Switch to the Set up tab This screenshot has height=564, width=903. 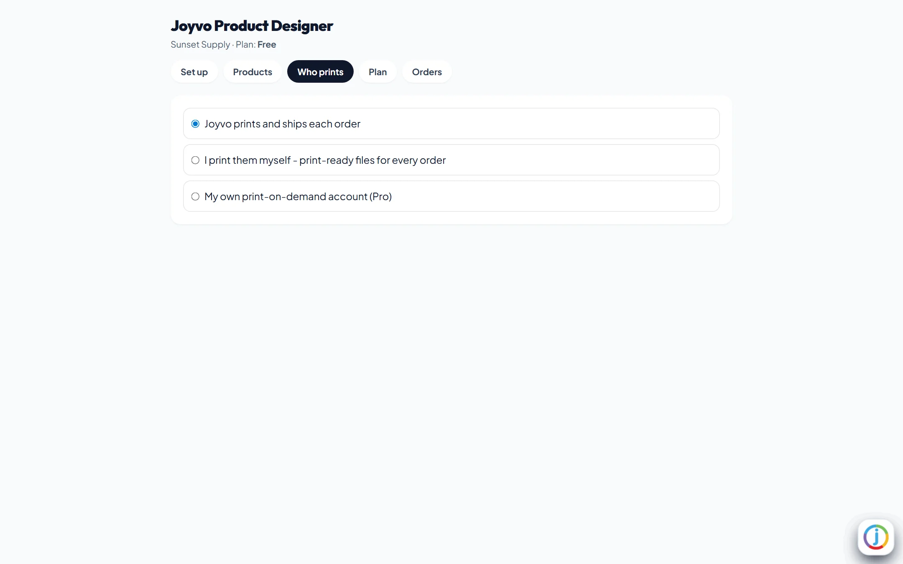click(x=194, y=72)
